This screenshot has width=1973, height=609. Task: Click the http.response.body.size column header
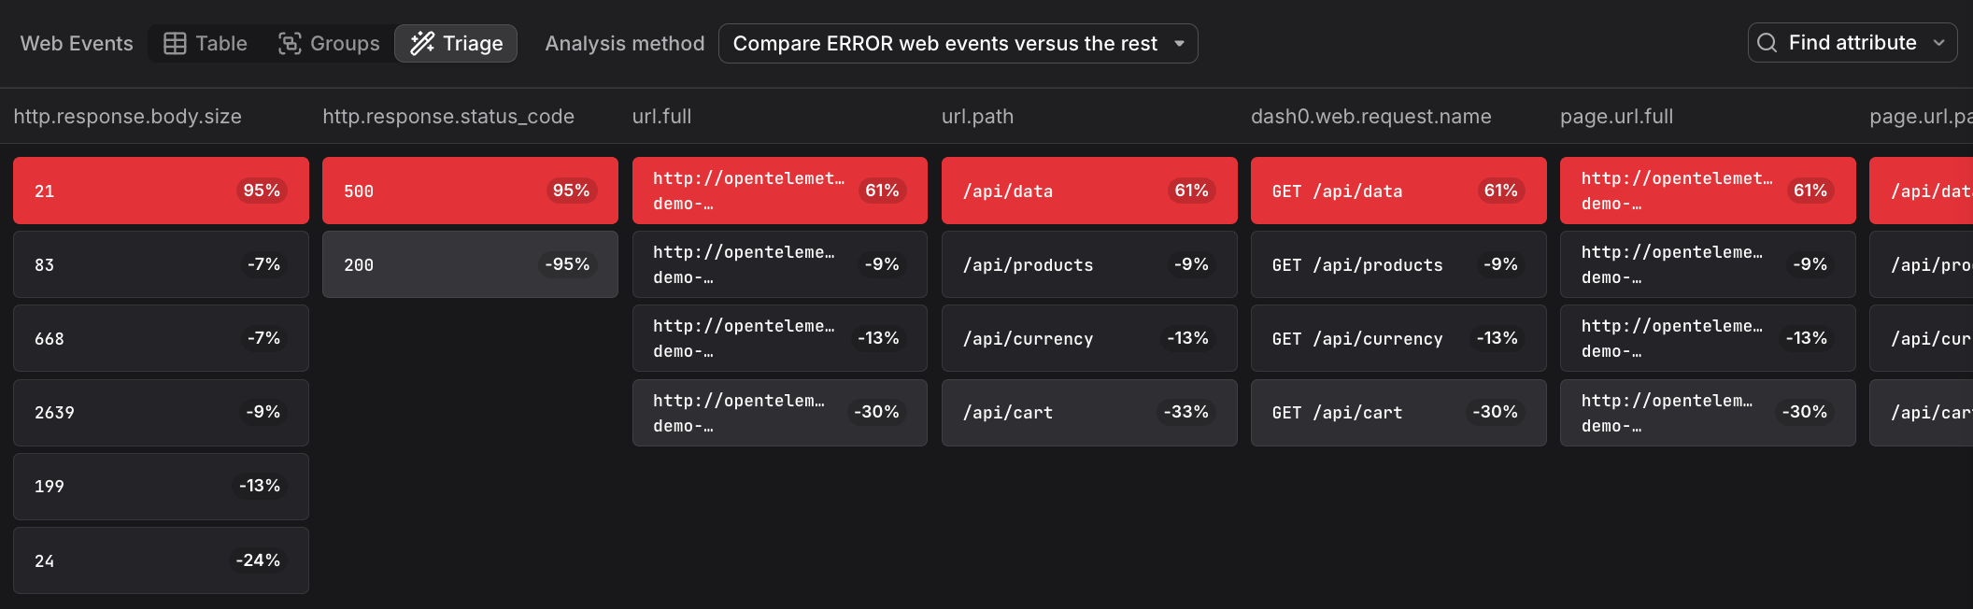click(128, 117)
